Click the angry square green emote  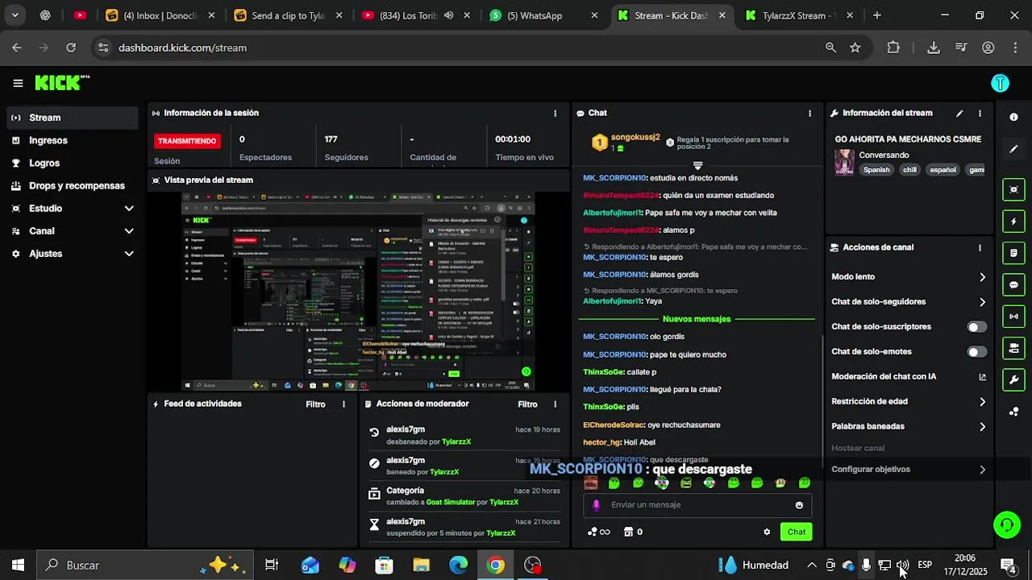tap(686, 483)
